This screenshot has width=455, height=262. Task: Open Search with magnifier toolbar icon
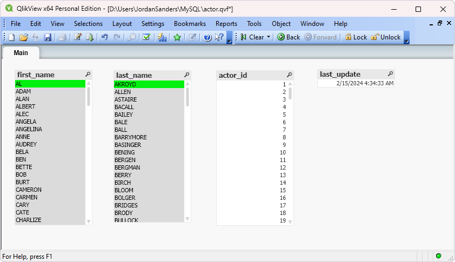pos(132,37)
